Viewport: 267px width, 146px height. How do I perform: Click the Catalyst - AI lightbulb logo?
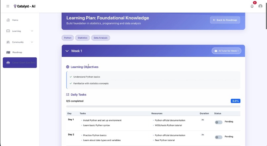[15, 6]
